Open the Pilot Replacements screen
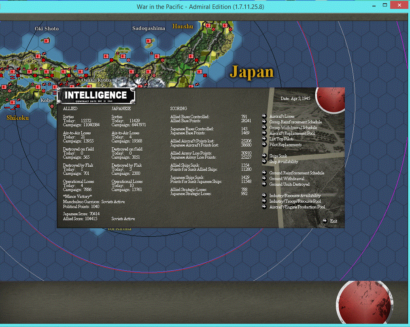This screenshot has height=327, width=410. click(285, 144)
